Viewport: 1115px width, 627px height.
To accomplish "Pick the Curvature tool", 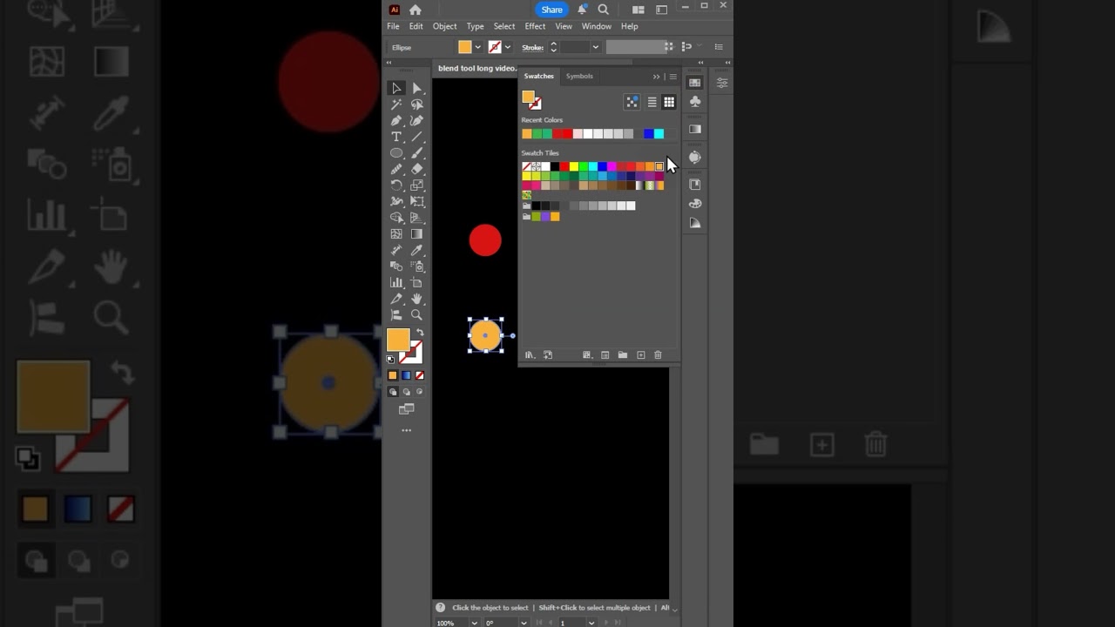I will [417, 121].
